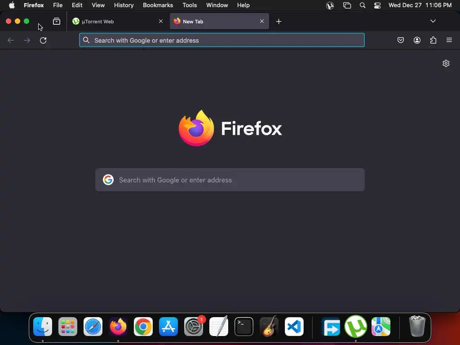Click the Google search box on page
Viewport: 460px width, 345px height.
tap(230, 180)
